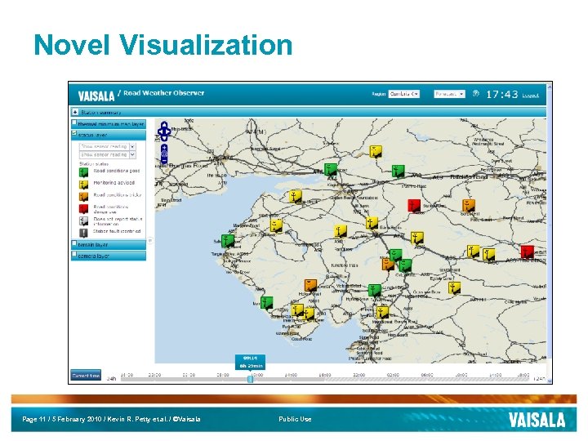The width and height of the screenshot is (588, 441).
Task: Click the globe button between zoom controls
Action: pos(164,154)
